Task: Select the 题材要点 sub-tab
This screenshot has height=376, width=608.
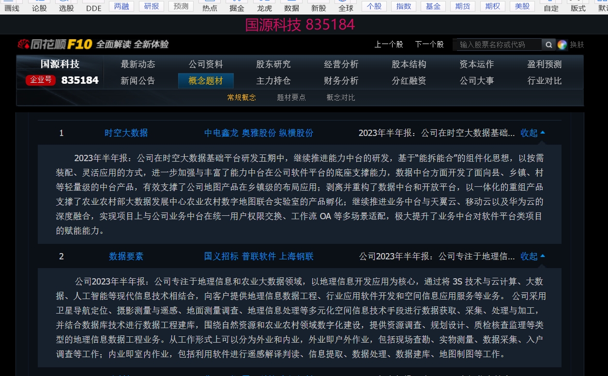Action: 291,97
